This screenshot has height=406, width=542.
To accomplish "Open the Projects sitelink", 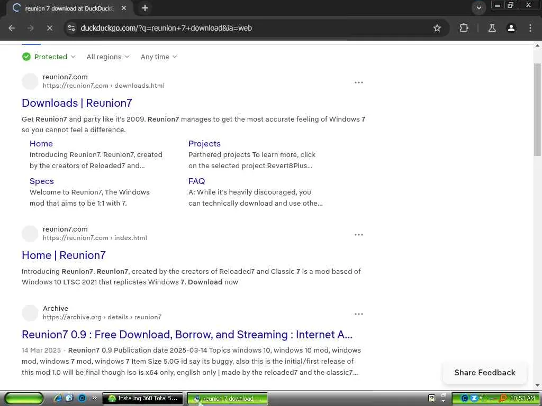I will click(x=204, y=144).
